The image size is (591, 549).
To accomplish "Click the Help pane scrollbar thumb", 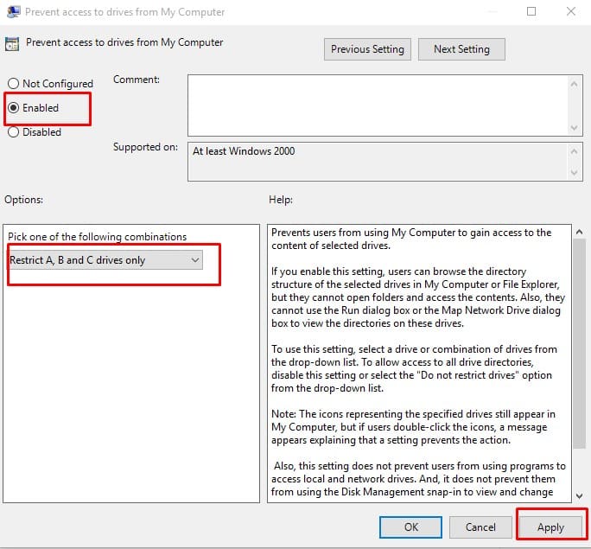I will [579, 344].
